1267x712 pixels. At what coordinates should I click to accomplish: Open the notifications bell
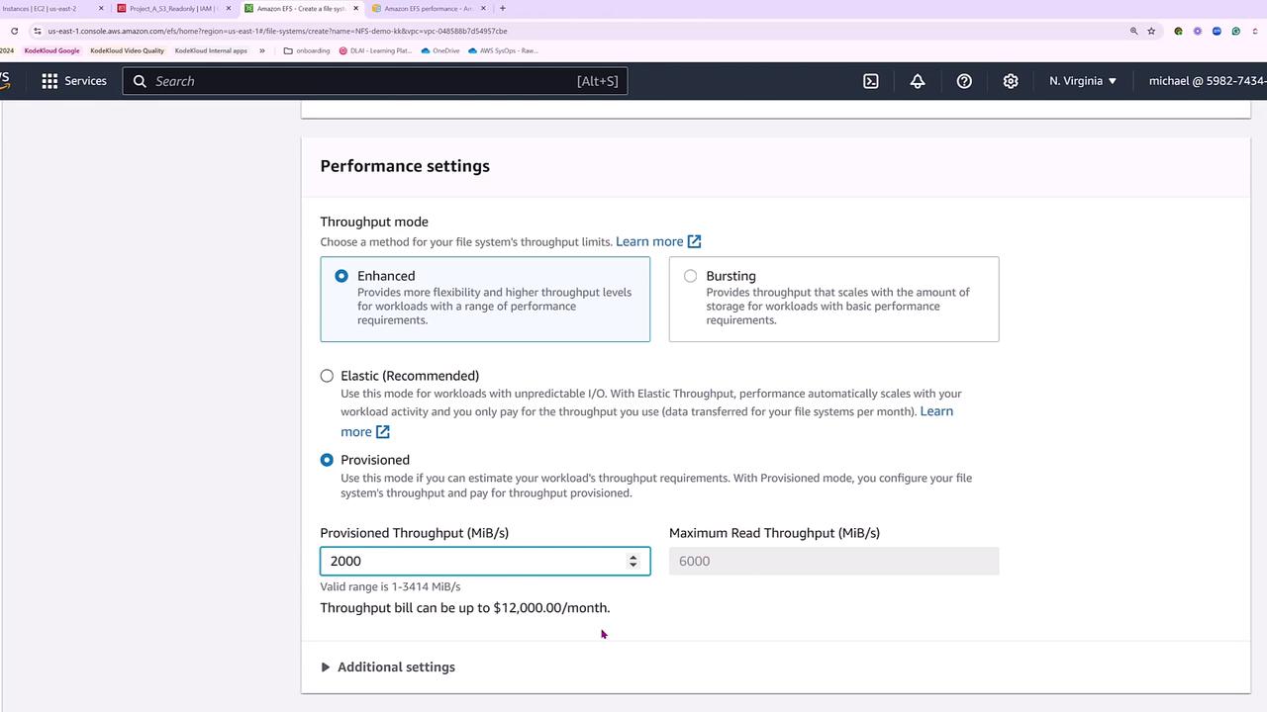point(918,81)
